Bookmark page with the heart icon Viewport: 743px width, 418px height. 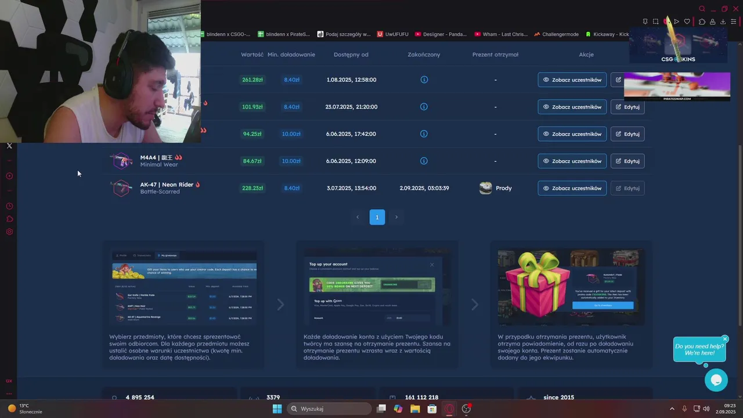click(687, 21)
